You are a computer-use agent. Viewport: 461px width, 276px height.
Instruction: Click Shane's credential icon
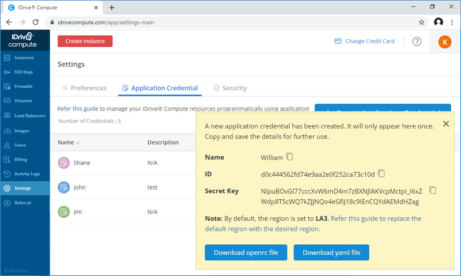(x=63, y=163)
